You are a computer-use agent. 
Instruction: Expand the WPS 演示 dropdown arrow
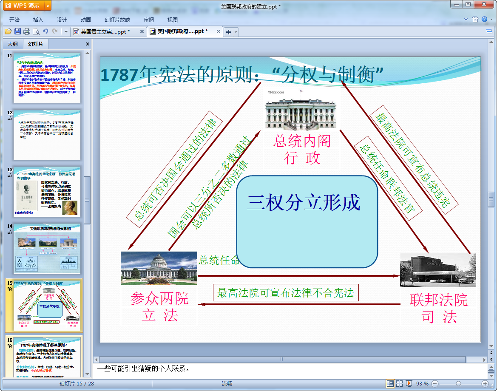click(x=48, y=6)
